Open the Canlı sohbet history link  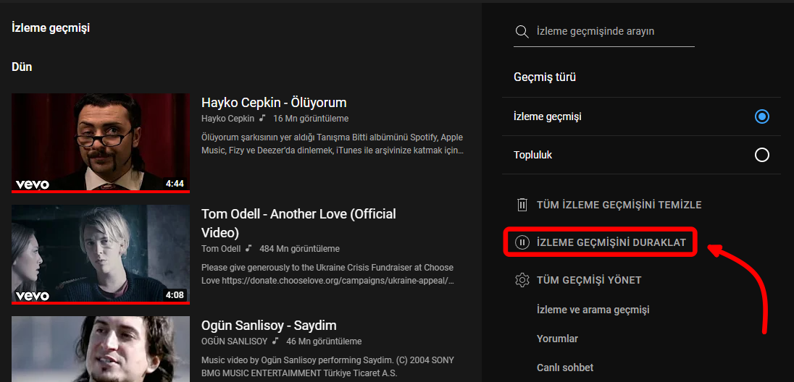(564, 368)
